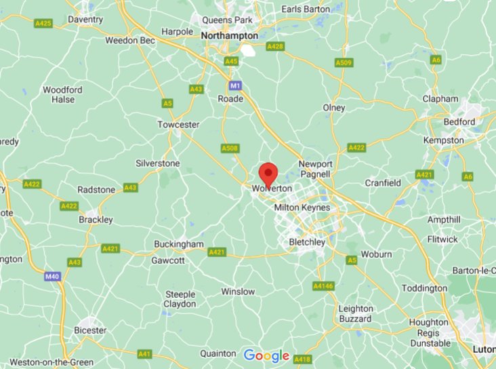Viewport: 496px width, 369px height.
Task: Select the Milton Keynes label
Action: [302, 208]
